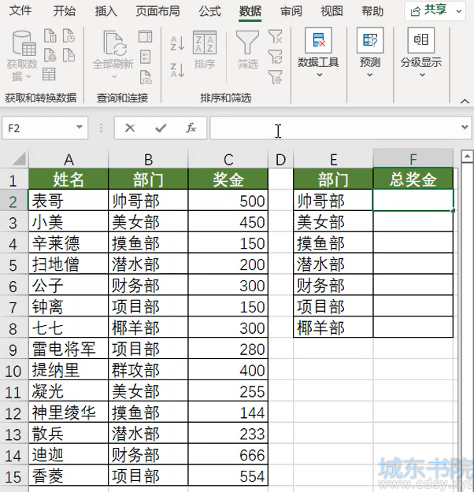Open the File (文件) tab

20,11
